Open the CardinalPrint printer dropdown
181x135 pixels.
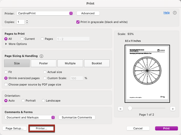pyautogui.click(x=45, y=13)
